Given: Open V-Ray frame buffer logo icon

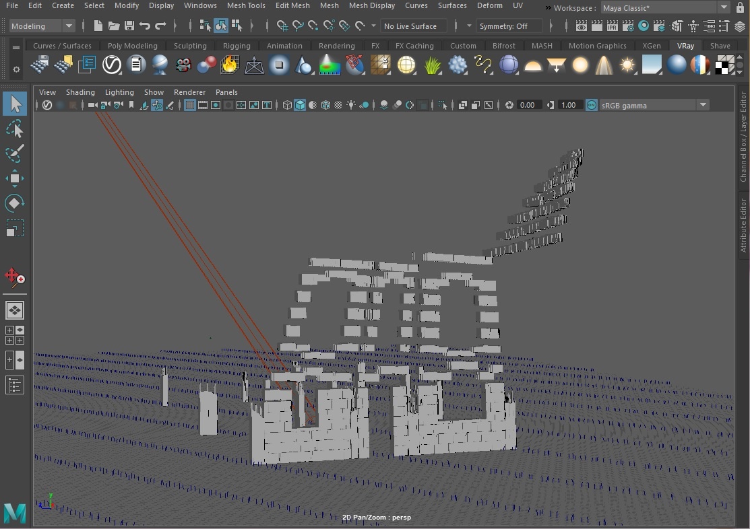Looking at the screenshot, I should (x=112, y=65).
